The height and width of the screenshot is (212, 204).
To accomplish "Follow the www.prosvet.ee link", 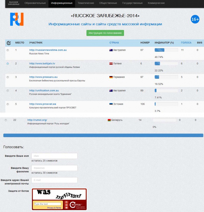I will [43, 104].
